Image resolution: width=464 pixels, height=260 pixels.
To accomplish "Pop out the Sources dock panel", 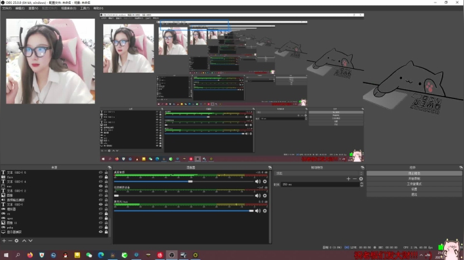I will [x=110, y=167].
